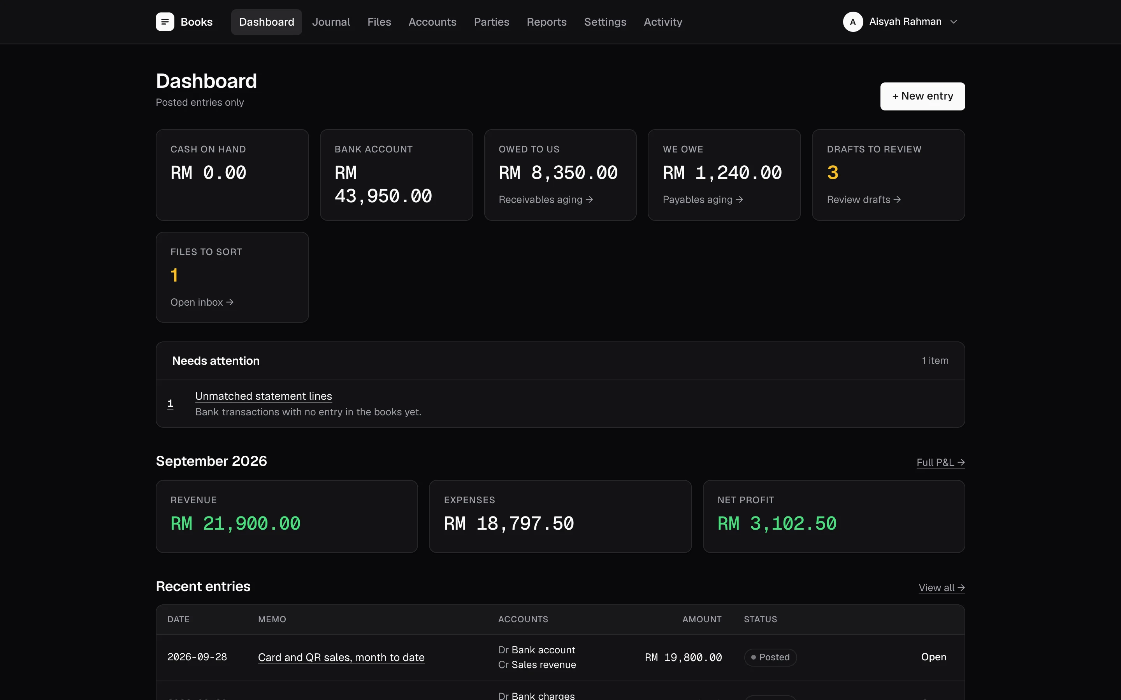This screenshot has height=700, width=1121.
Task: Open the Dashboard tab
Action: (x=266, y=22)
